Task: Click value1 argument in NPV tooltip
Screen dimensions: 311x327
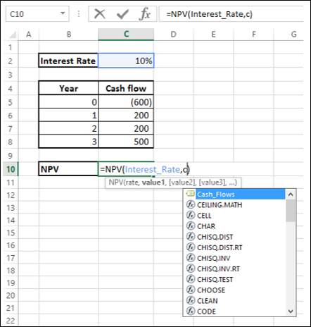Action: click(x=153, y=183)
